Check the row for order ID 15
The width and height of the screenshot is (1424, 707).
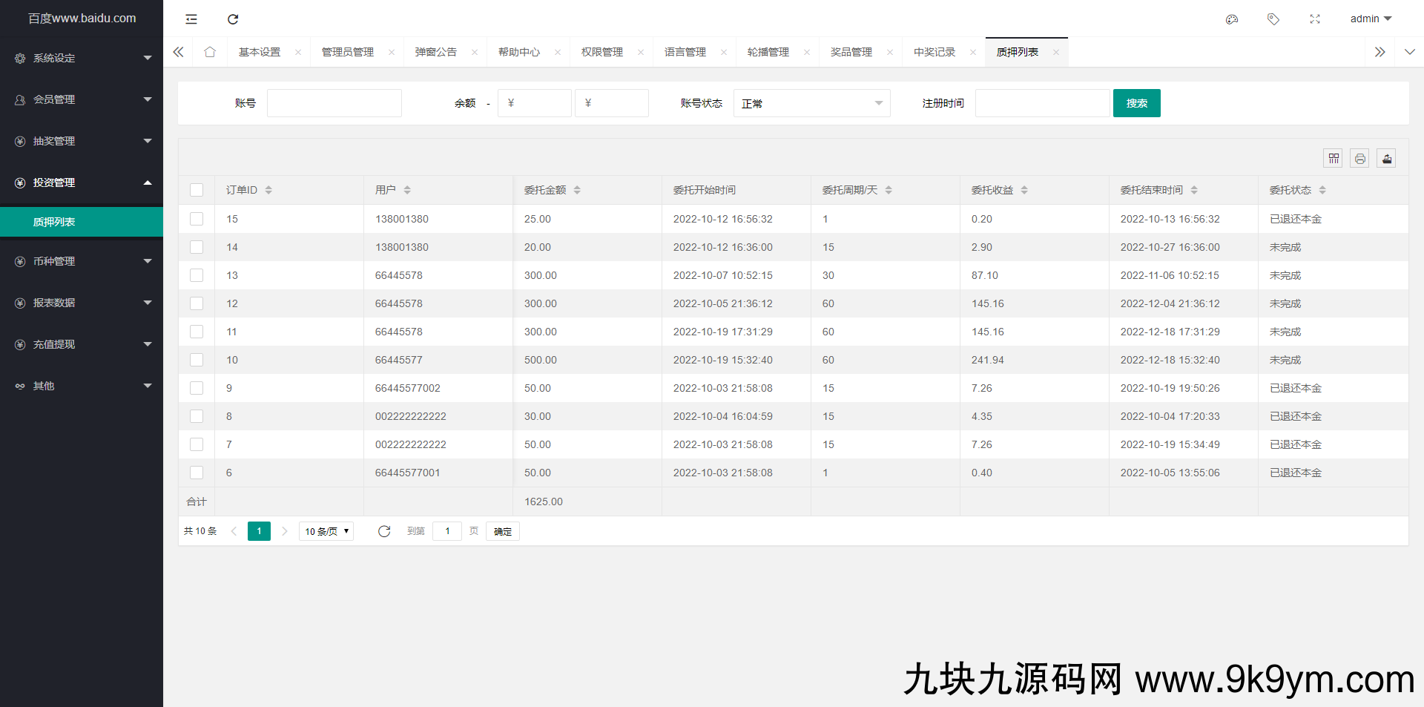[x=197, y=219]
